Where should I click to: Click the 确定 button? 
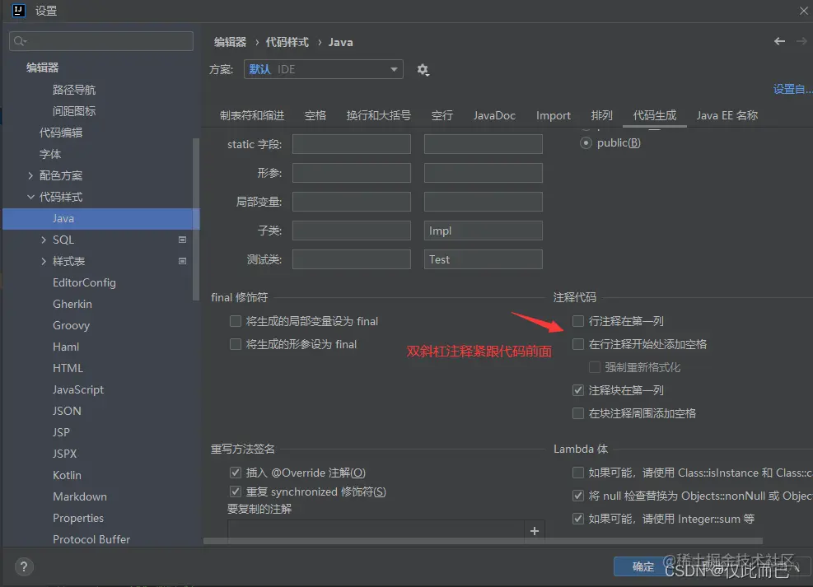coord(643,566)
